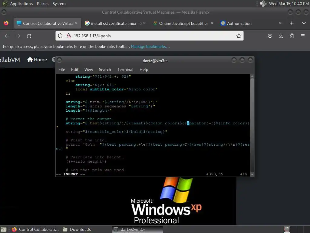Go back with the back arrow

(7, 36)
